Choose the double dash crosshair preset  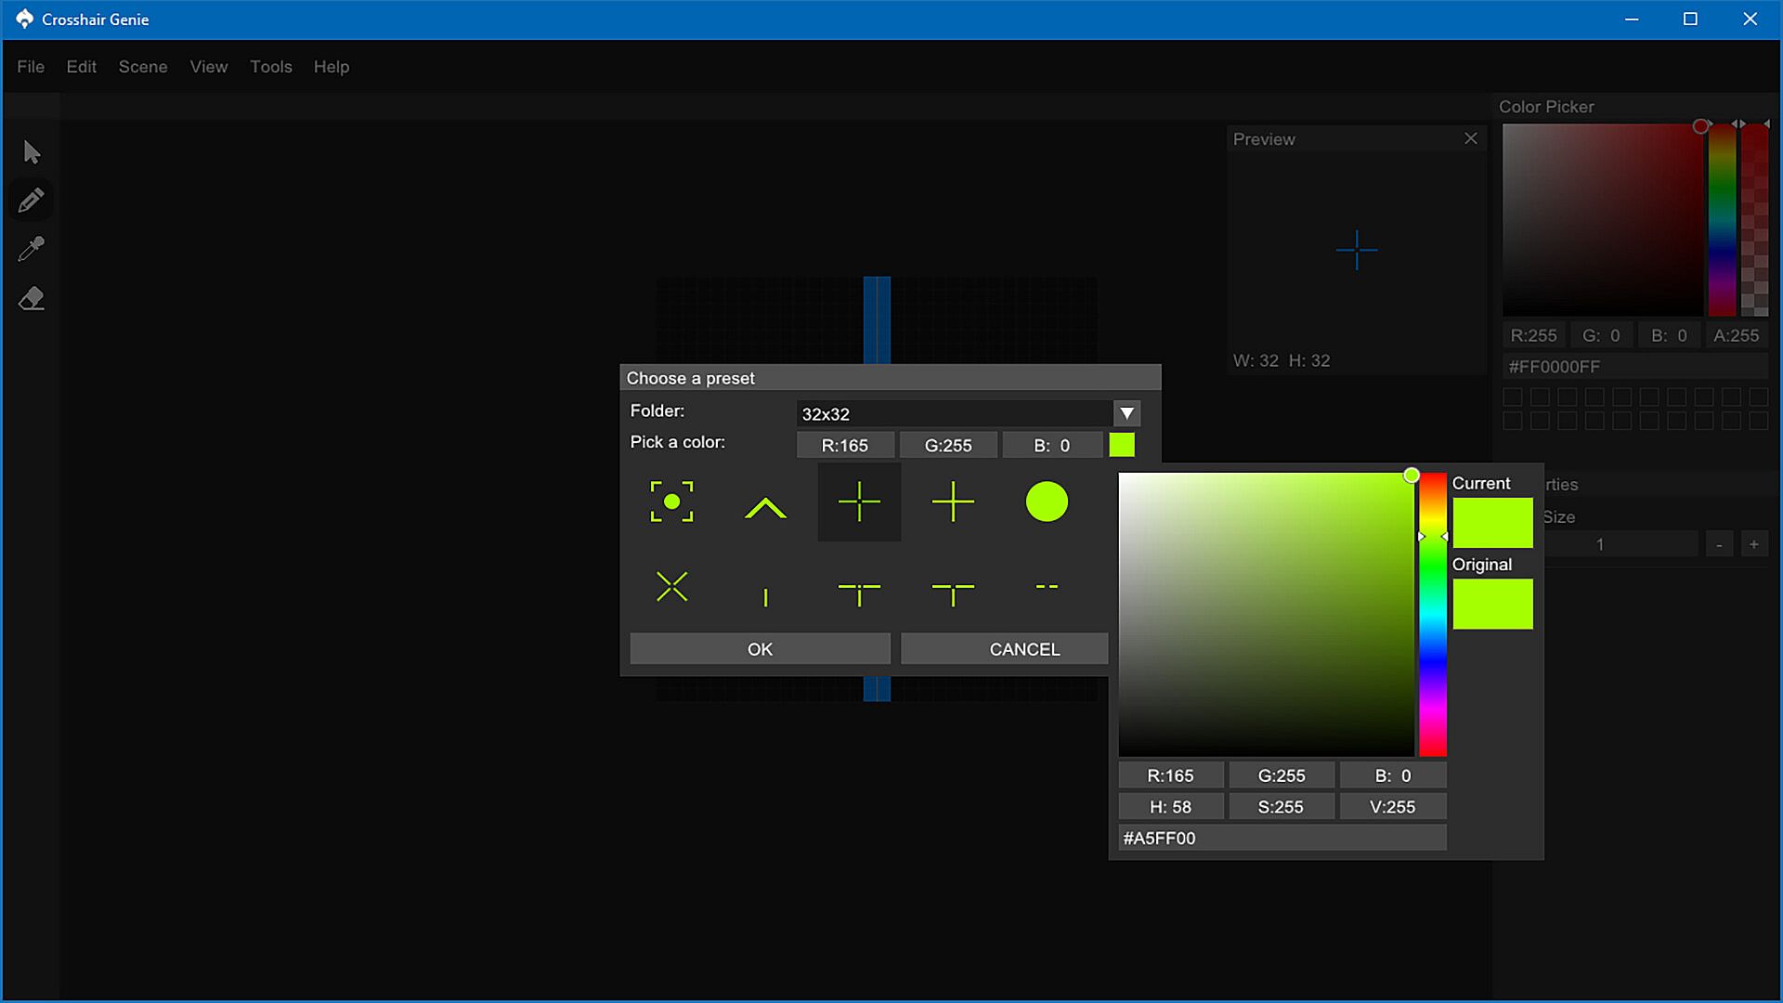pyautogui.click(x=1047, y=587)
